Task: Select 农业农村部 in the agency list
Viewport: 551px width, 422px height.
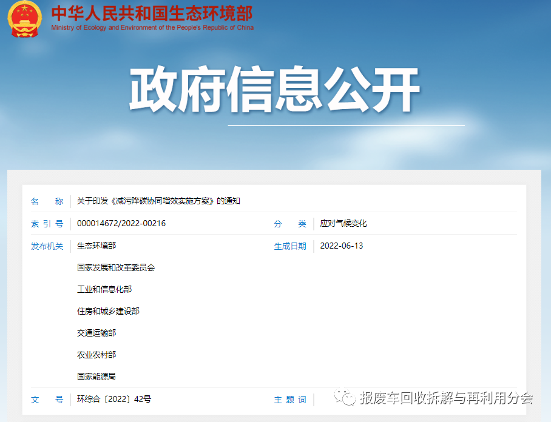Action: point(96,355)
